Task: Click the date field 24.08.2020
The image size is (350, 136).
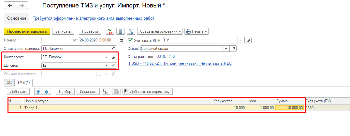Action: tap(98, 40)
